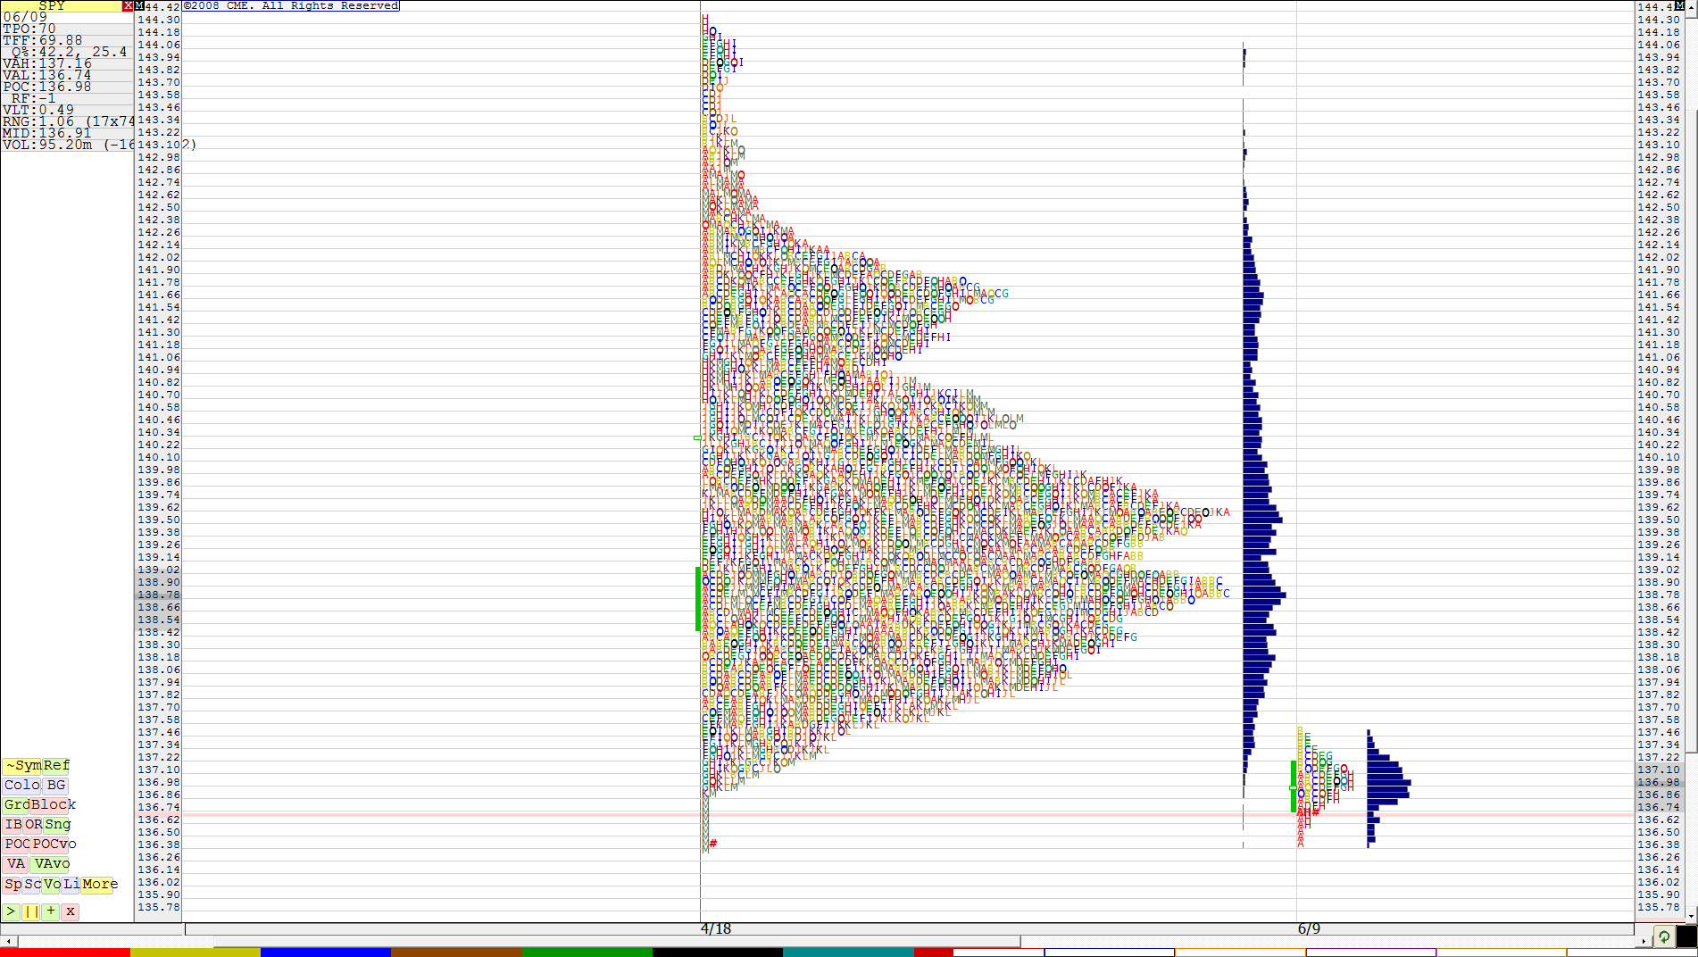
Task: Click the Li lines button
Action: point(71,884)
